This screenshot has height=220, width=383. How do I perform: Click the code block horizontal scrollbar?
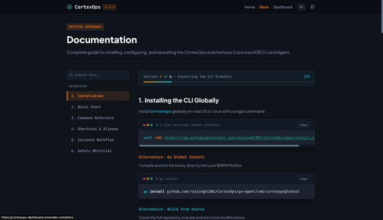(x=219, y=146)
